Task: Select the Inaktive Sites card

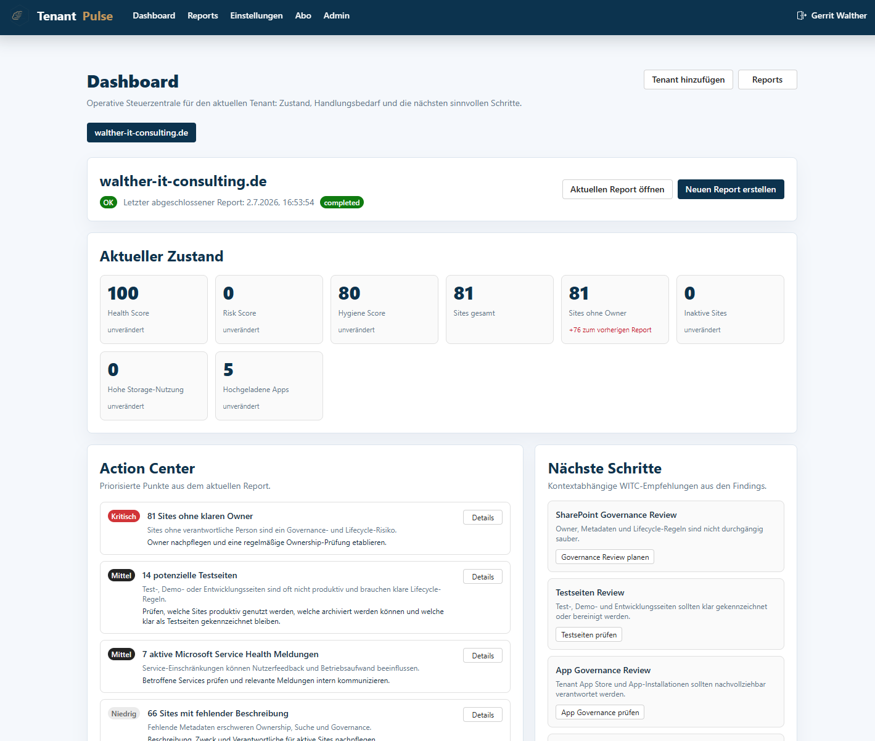Action: point(730,309)
